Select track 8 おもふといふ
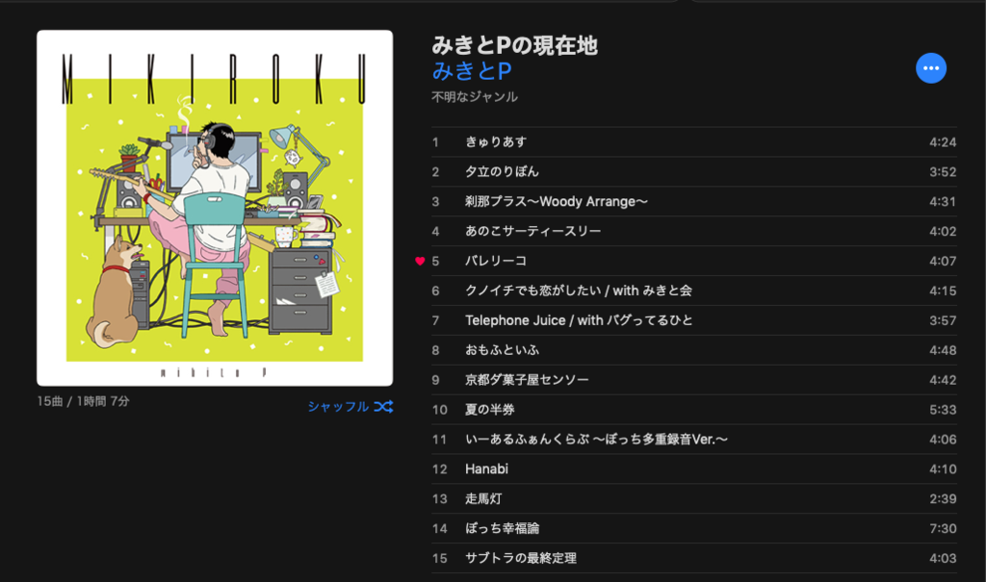The height and width of the screenshot is (582, 986). click(694, 350)
